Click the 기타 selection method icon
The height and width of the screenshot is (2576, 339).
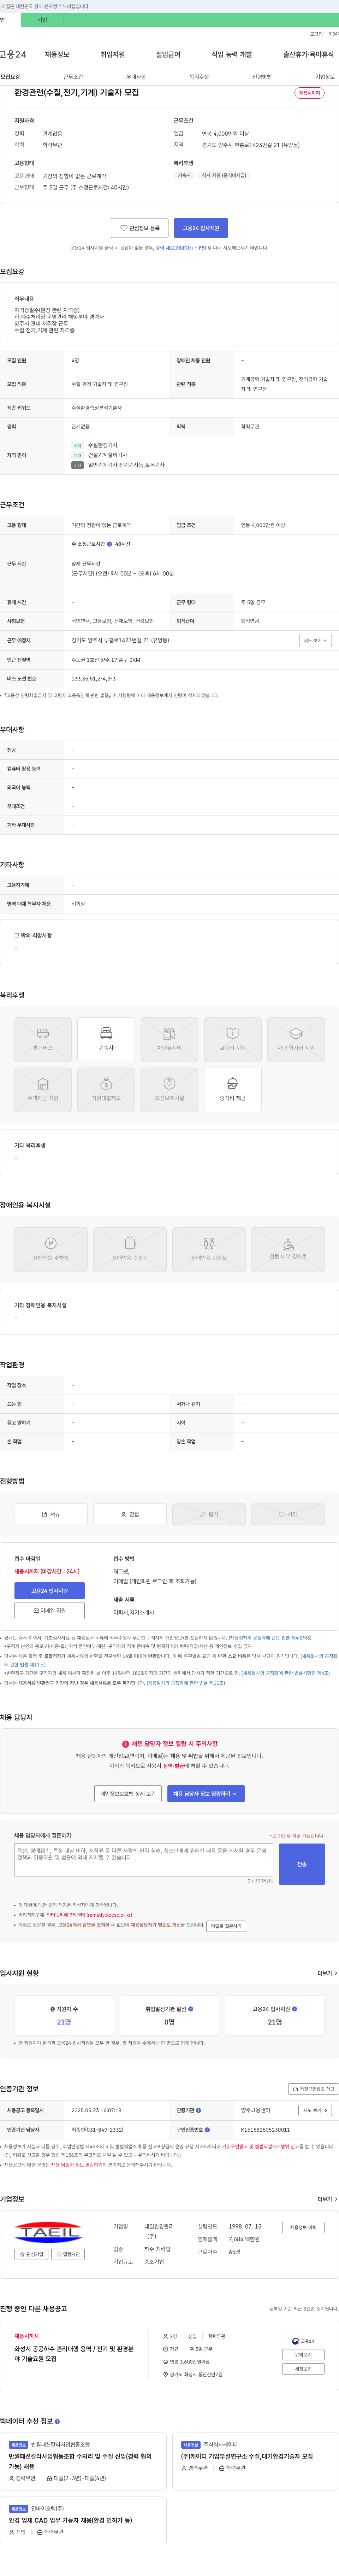pos(288,1514)
